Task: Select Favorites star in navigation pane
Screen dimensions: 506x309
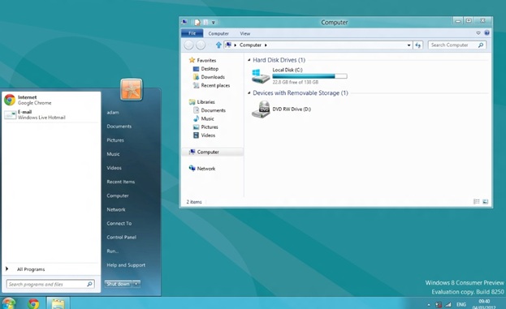Action: [x=192, y=60]
